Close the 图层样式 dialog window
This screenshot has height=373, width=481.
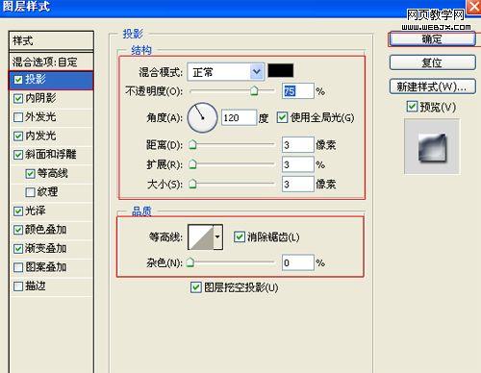click(474, 7)
